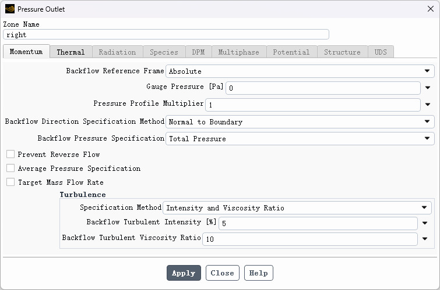Expand Backflow Direction Specification Method list
440x290 pixels.
tap(300, 122)
